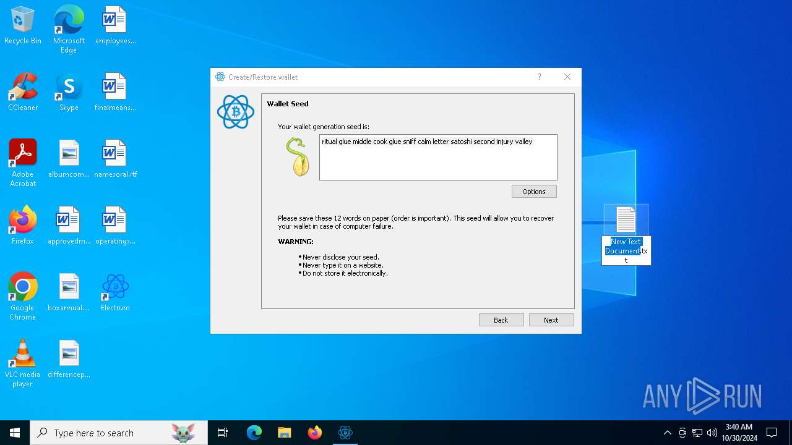Open Task View from the taskbar
This screenshot has width=792, height=445.
(x=223, y=433)
